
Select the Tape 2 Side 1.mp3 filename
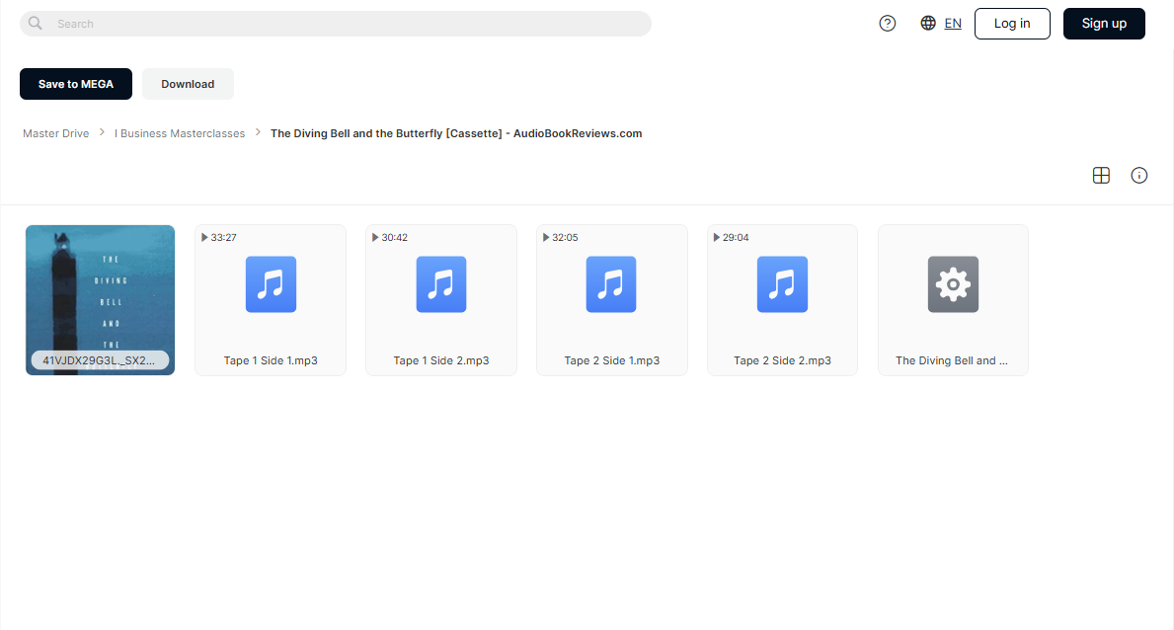[612, 360]
